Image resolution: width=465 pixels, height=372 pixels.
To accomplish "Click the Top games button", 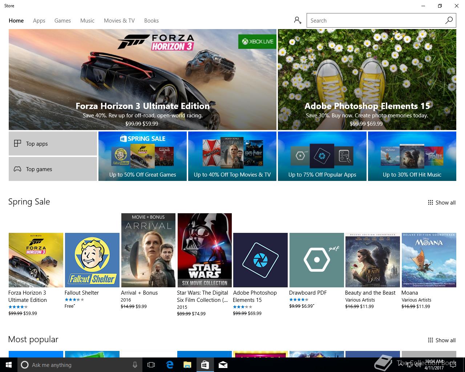I will pyautogui.click(x=53, y=169).
